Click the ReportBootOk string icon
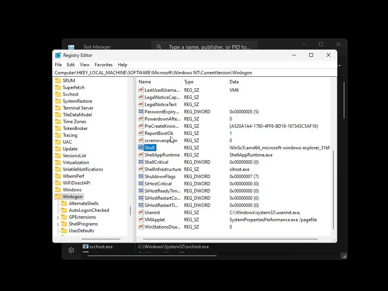Screen dimensions: 388x291 coord(141,133)
